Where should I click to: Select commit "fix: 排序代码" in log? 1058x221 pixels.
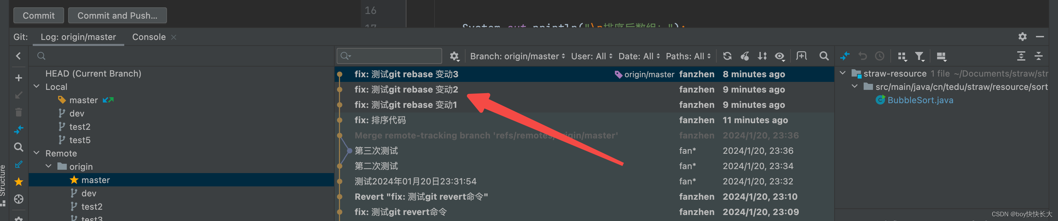point(380,120)
